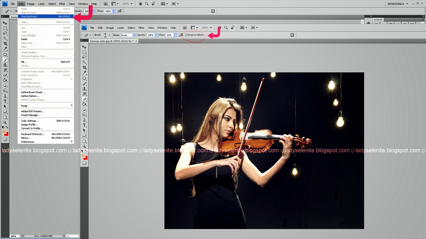426x239 pixels.
Task: Toggle airbrush mode next to the eraser Flow field
Action: (181, 35)
